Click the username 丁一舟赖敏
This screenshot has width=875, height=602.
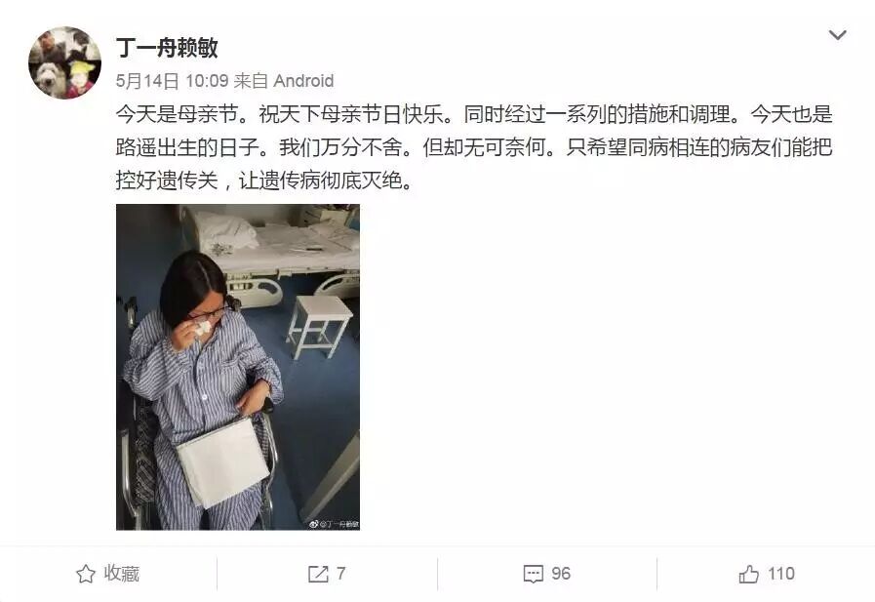pyautogui.click(x=167, y=48)
